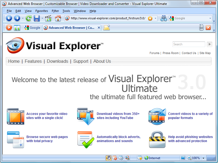Click the Home link on webpage
This screenshot has height=163, width=218.
coord(14,61)
